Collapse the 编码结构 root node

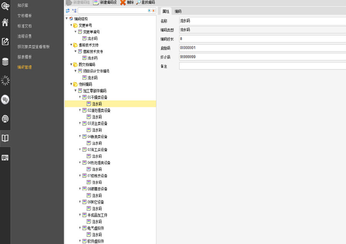(67, 18)
